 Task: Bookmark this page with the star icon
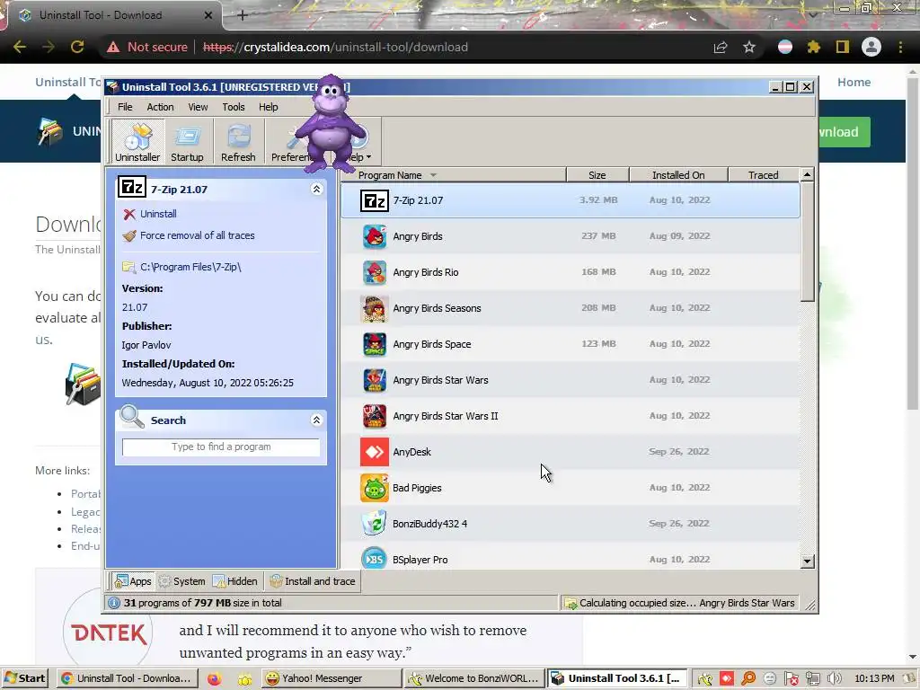749,47
